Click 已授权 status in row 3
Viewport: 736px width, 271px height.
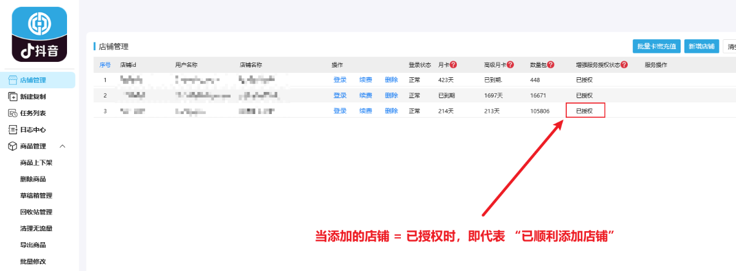click(x=585, y=111)
